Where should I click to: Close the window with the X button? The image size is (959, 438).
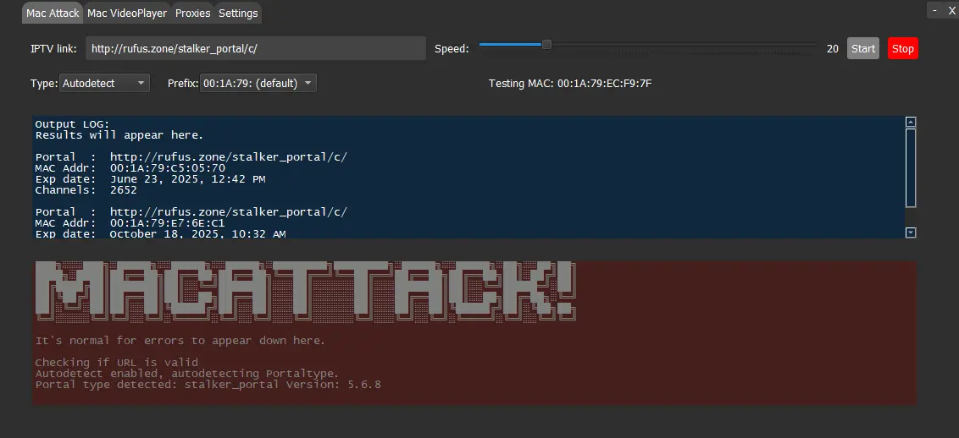point(951,10)
